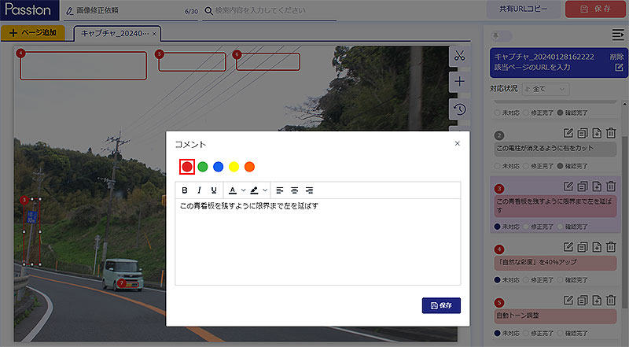This screenshot has width=629, height=347.
Task: Expand the highlight color dropdown arrow
Action: tap(265, 190)
